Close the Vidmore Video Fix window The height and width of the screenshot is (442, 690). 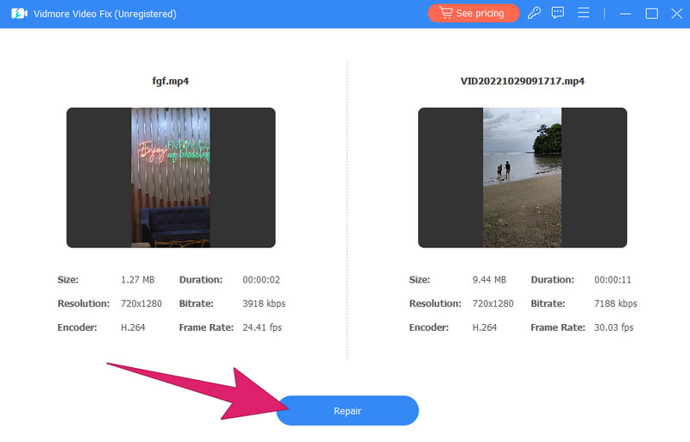(675, 14)
